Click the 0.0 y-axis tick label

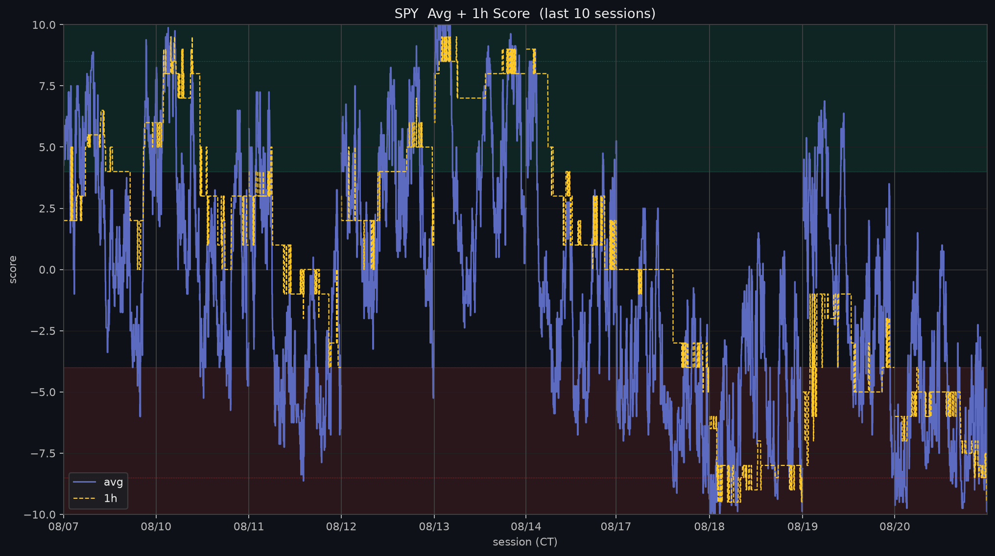(47, 270)
